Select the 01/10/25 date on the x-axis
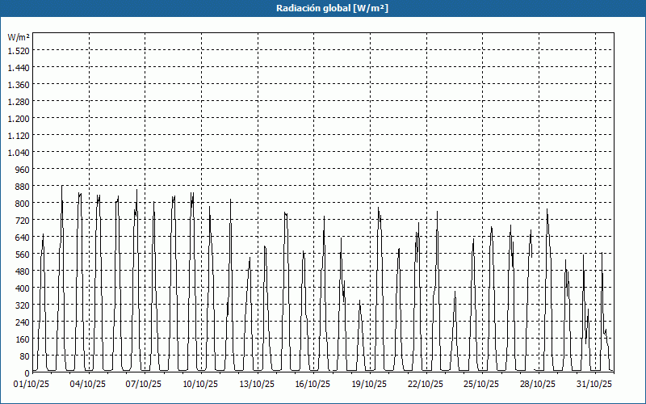 [32, 384]
